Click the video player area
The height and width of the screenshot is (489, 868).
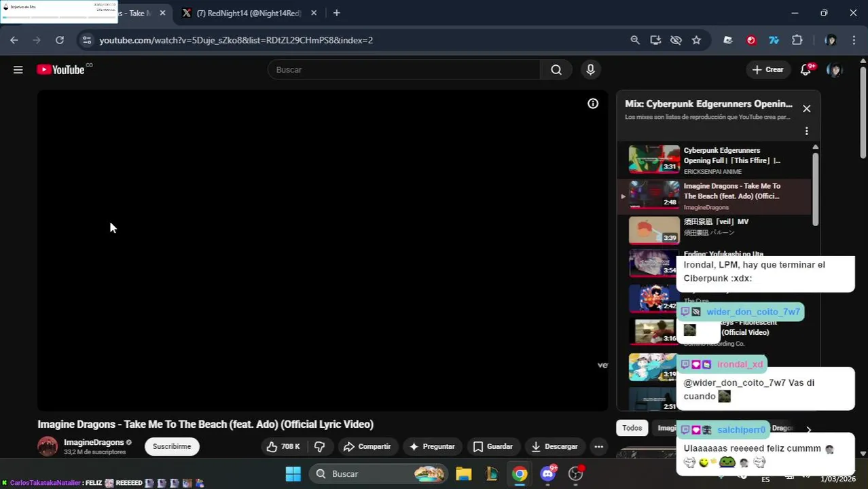click(323, 250)
